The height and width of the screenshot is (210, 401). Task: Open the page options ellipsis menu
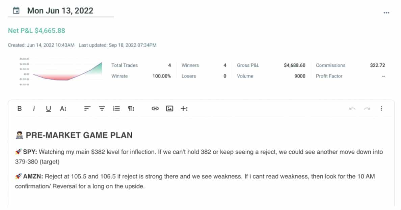[386, 12]
